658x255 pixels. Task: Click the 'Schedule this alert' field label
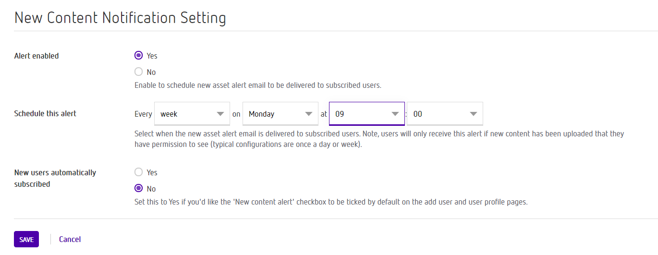coord(45,114)
